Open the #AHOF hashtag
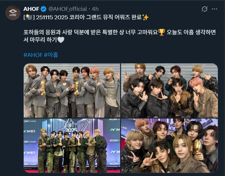The width and height of the screenshot is (225, 176). (33, 55)
